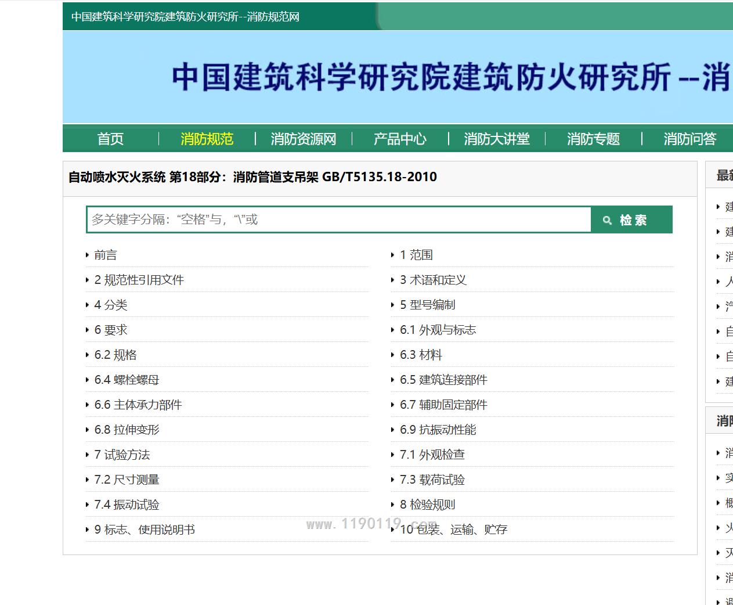
Task: Open chapter 9 标志、使用说明书
Action: (x=145, y=530)
